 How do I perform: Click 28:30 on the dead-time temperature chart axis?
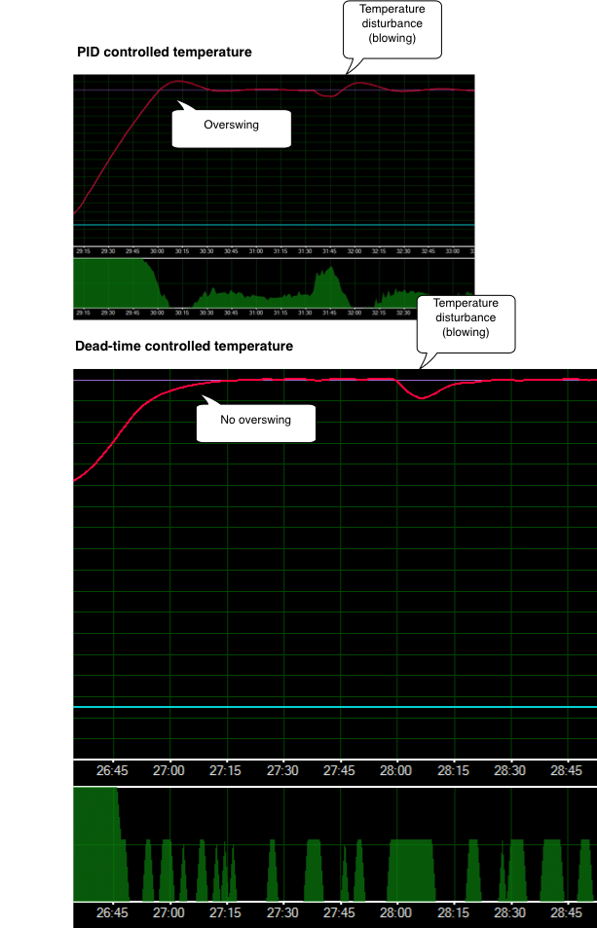point(509,770)
